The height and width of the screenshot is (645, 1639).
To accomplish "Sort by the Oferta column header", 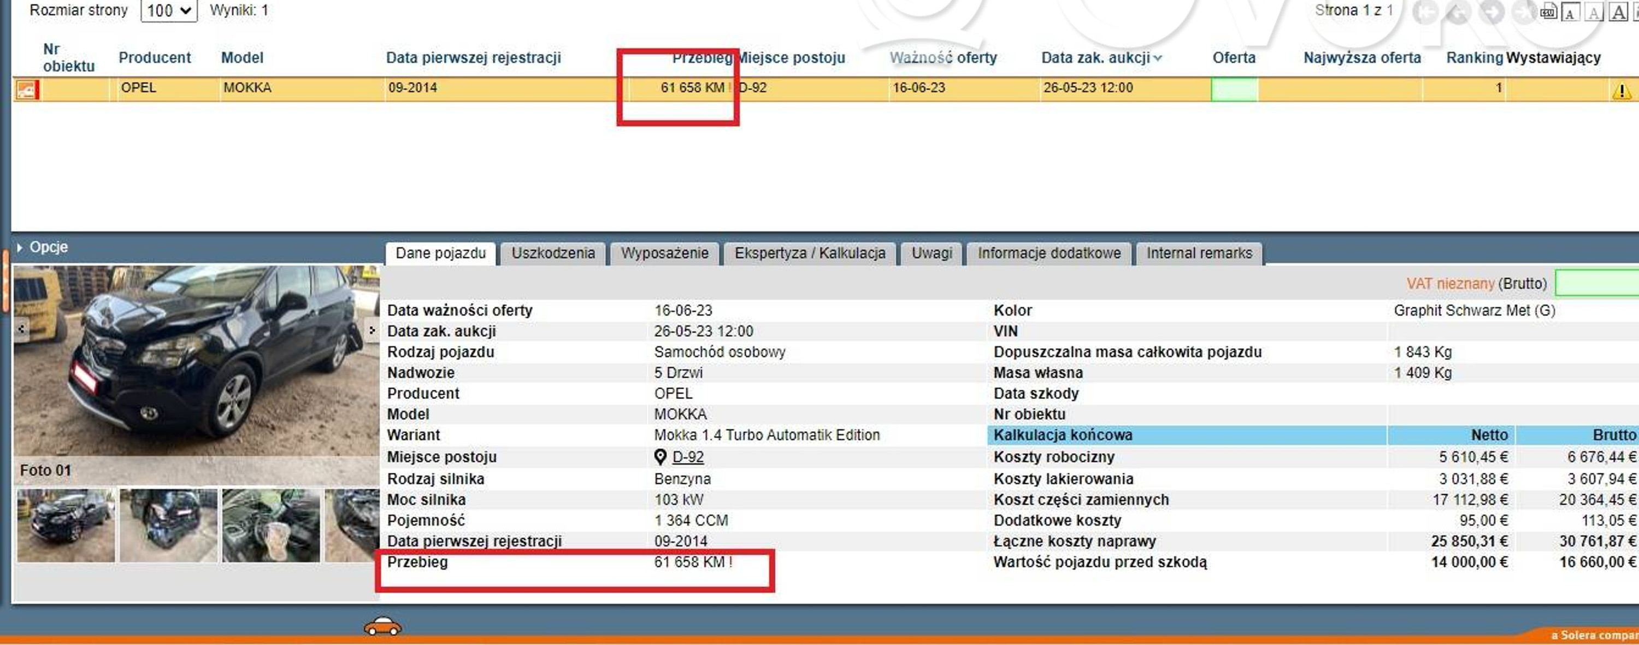I will (x=1234, y=58).
